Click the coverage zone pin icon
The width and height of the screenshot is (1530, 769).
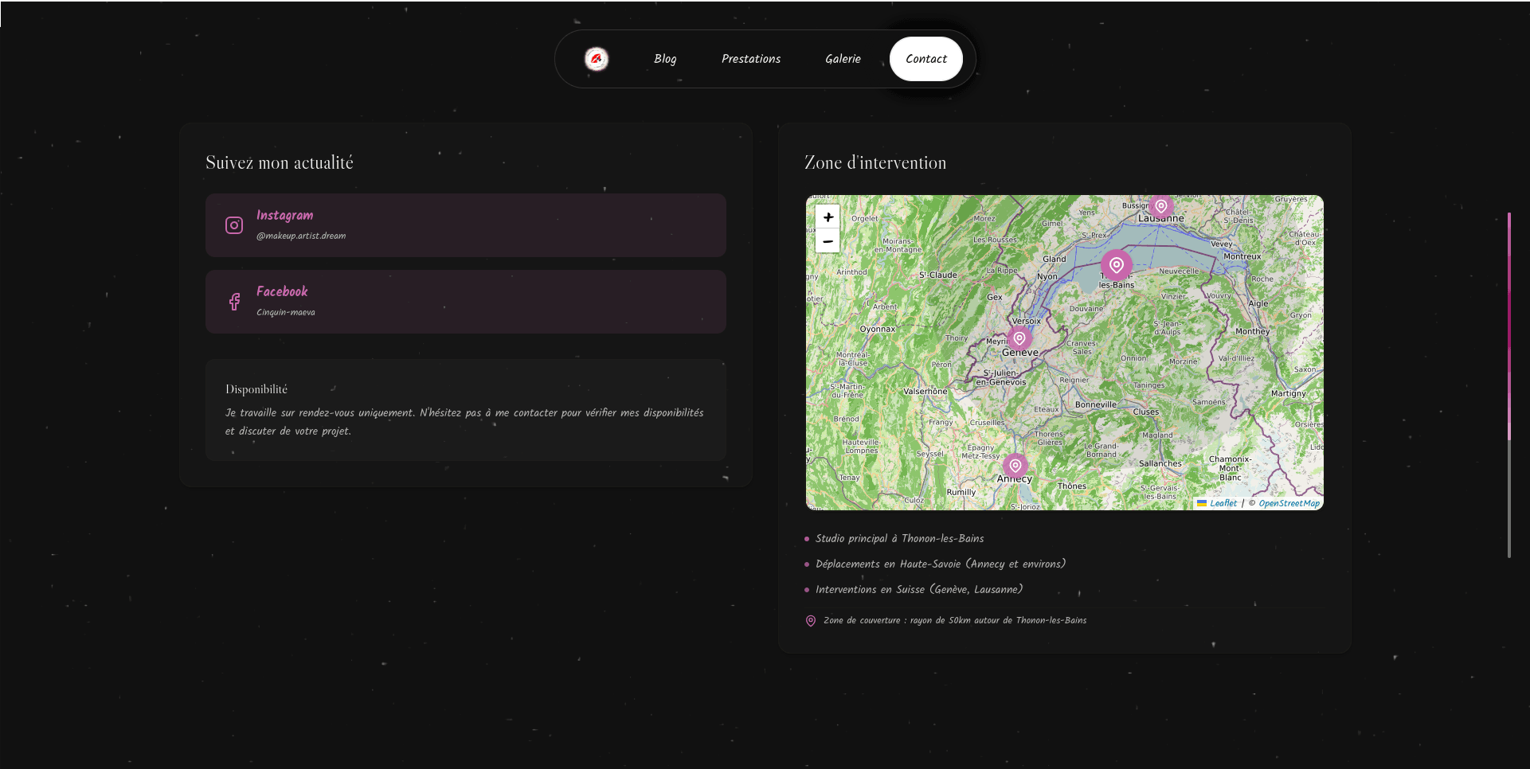tap(811, 621)
